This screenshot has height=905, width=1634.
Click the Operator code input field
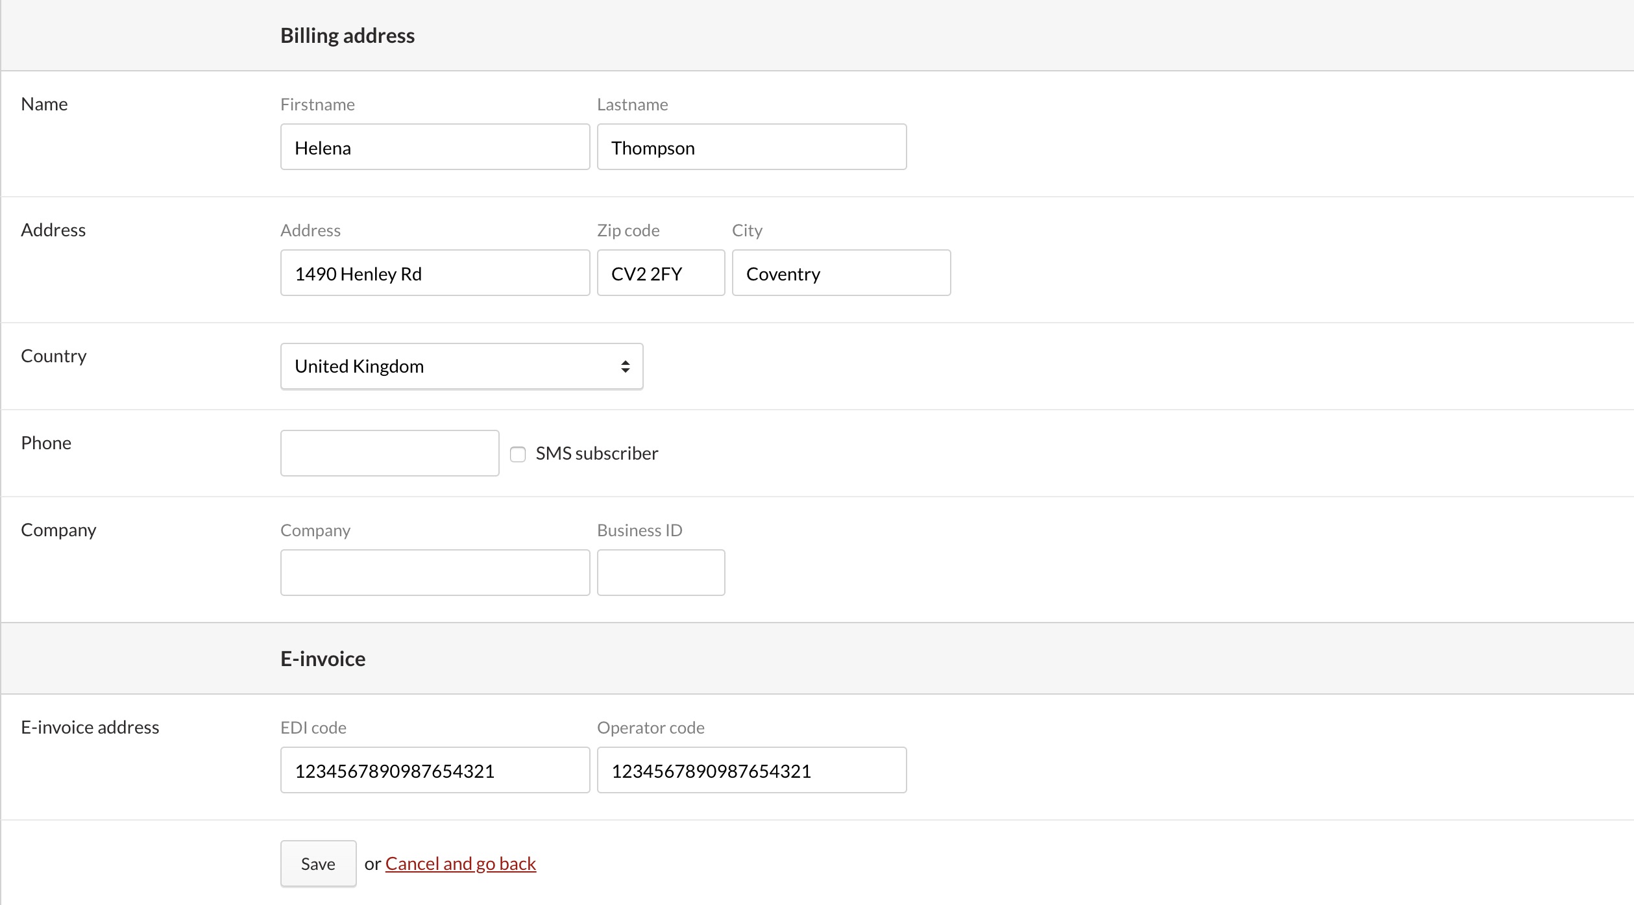click(x=751, y=770)
